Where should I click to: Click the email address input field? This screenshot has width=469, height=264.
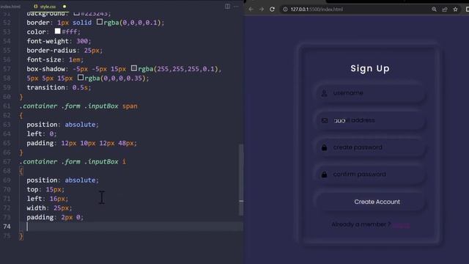370,120
